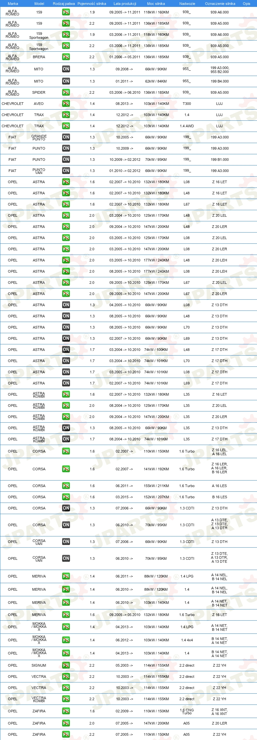This screenshot has width=257, height=740.
Task: Click the petrol icon in the Chevrolet Aveo row
Action: pyautogui.click(x=66, y=104)
